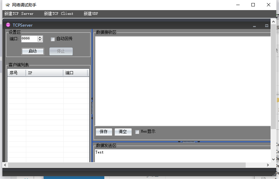Screen dimensions: 279x179
Task: Click the pink TCPServer window icon
Action: coord(8,25)
